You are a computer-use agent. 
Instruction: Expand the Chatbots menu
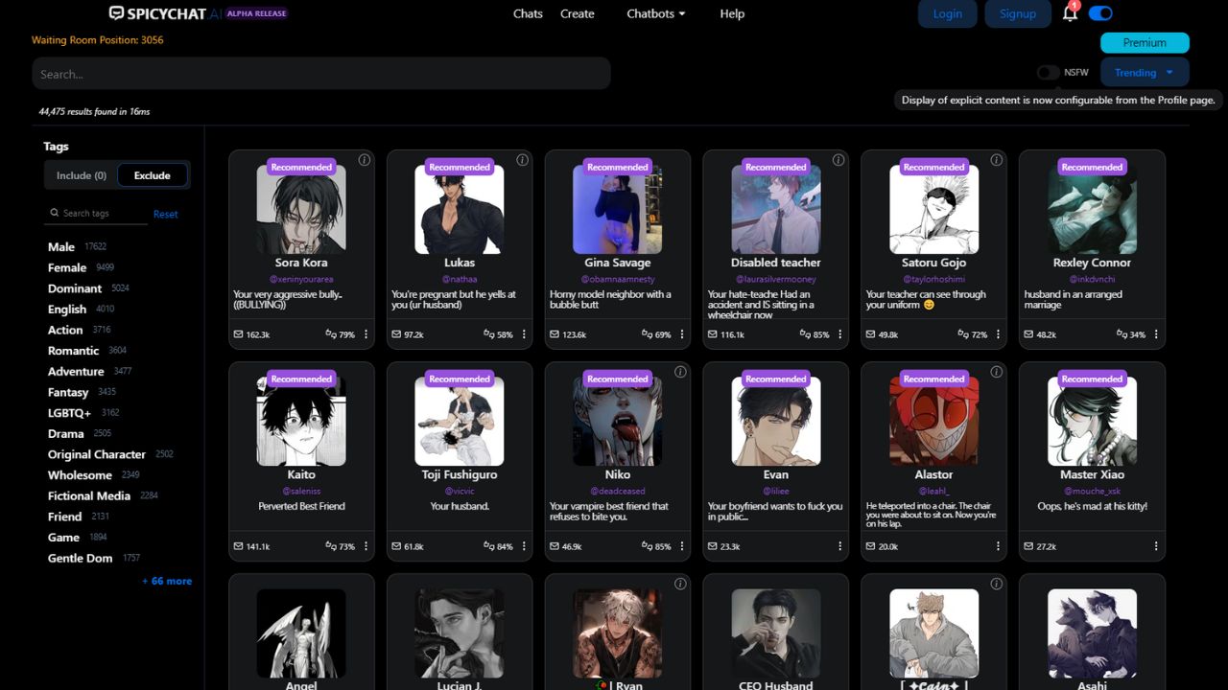pos(656,13)
